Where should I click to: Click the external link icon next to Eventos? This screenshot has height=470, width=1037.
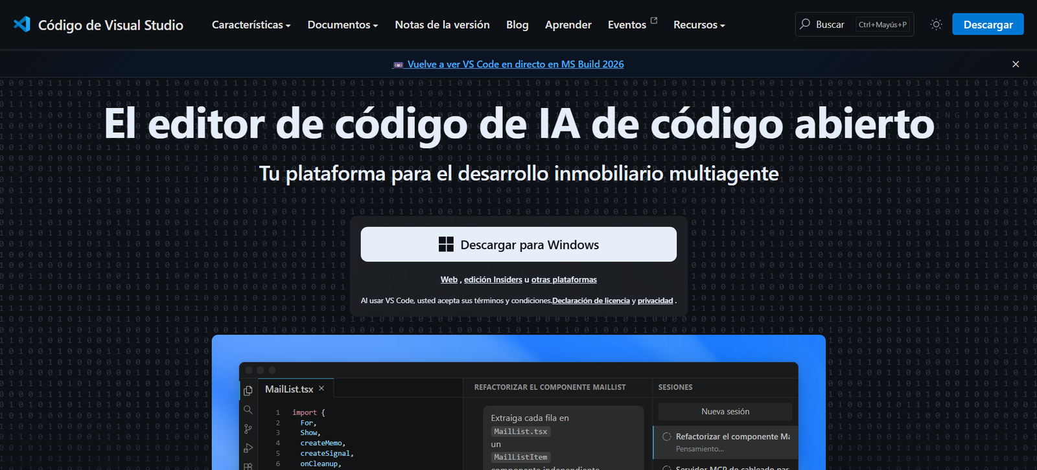pos(654,21)
